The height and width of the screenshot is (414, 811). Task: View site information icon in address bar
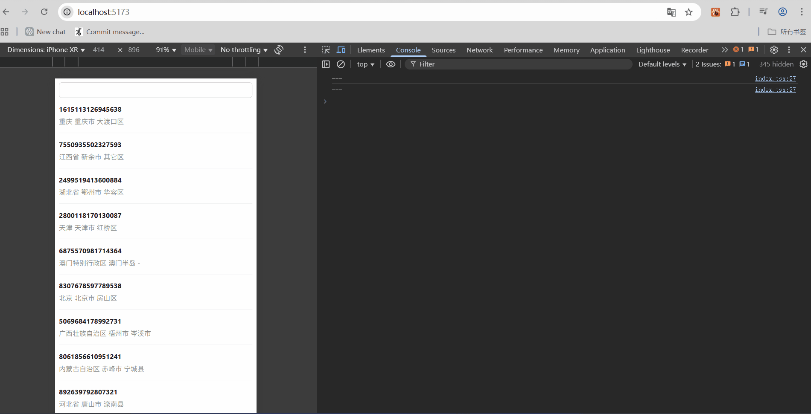pos(67,12)
